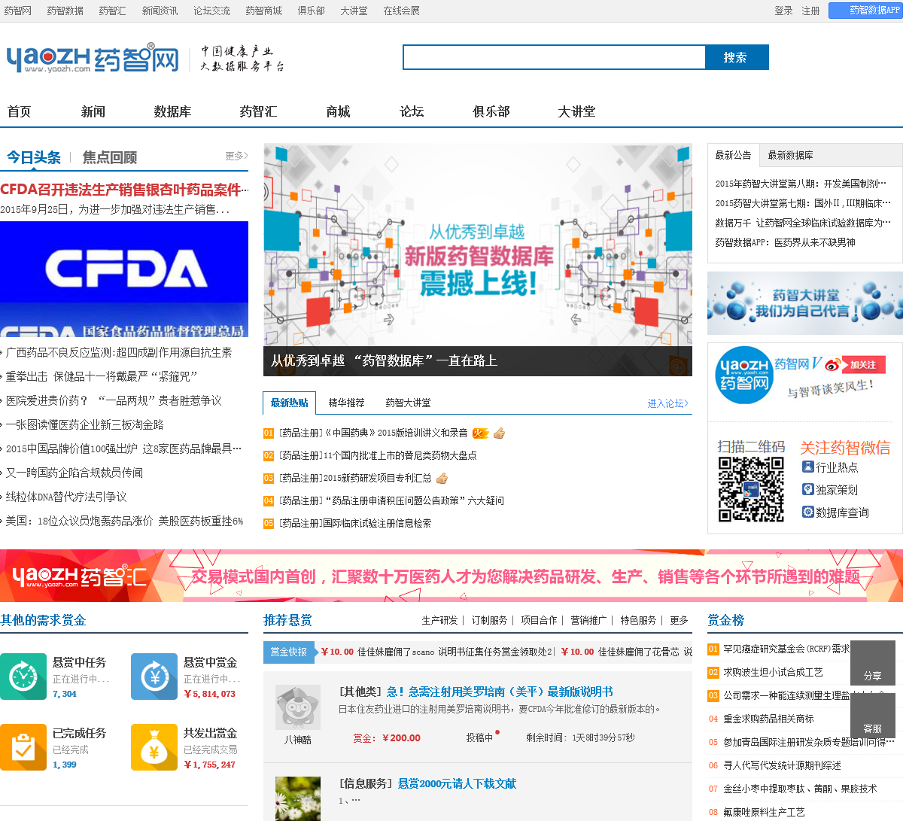Open 数据库 in main navigation

click(x=172, y=111)
